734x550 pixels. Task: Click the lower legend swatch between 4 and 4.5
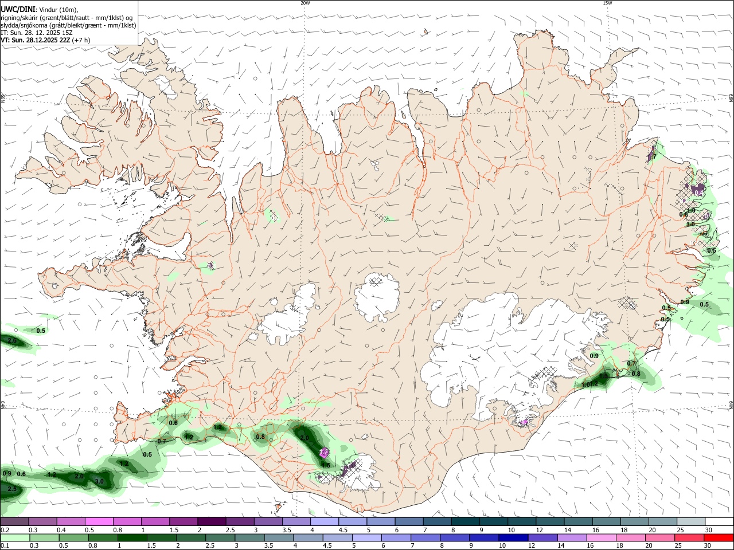tap(309, 537)
